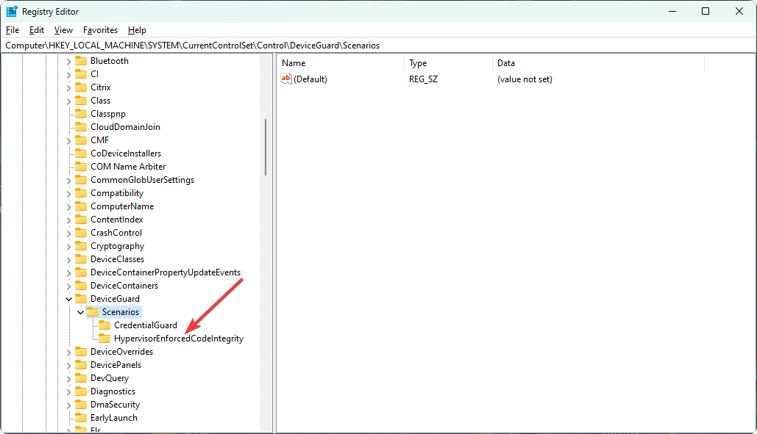
Task: Select the DeviceContainerPropertyUpdateEvents key label
Action: pos(166,272)
